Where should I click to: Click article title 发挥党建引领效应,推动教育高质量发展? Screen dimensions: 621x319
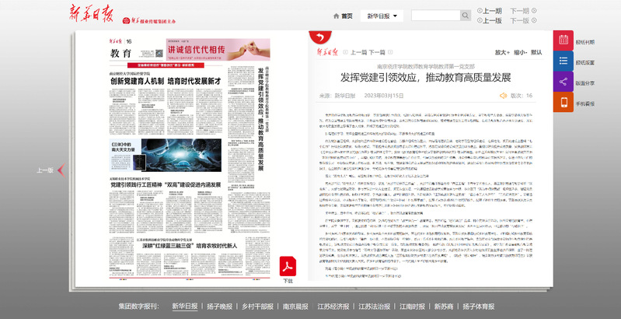click(x=425, y=77)
